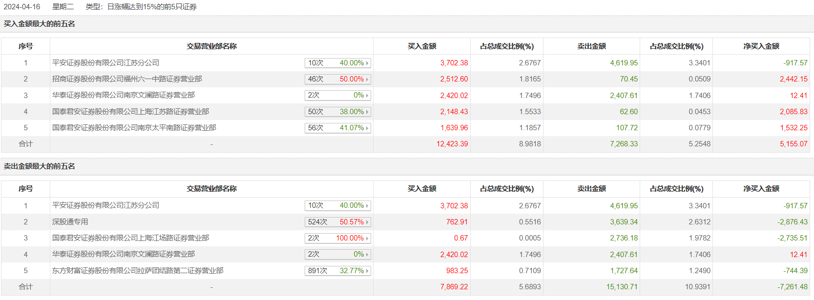The width and height of the screenshot is (814, 300).
Task: Open 东方财富拉萨团结路第二证券营业部 link
Action: point(138,271)
